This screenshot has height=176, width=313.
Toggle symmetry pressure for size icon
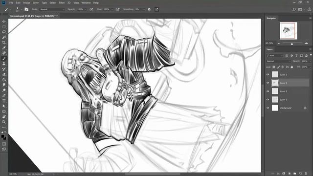[x=157, y=9]
